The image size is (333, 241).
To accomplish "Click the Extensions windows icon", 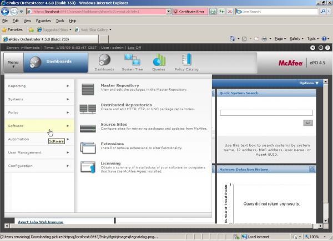I will (88, 148).
